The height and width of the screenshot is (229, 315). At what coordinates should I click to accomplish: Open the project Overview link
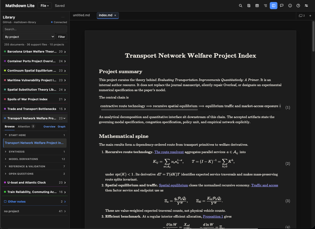[49, 126]
